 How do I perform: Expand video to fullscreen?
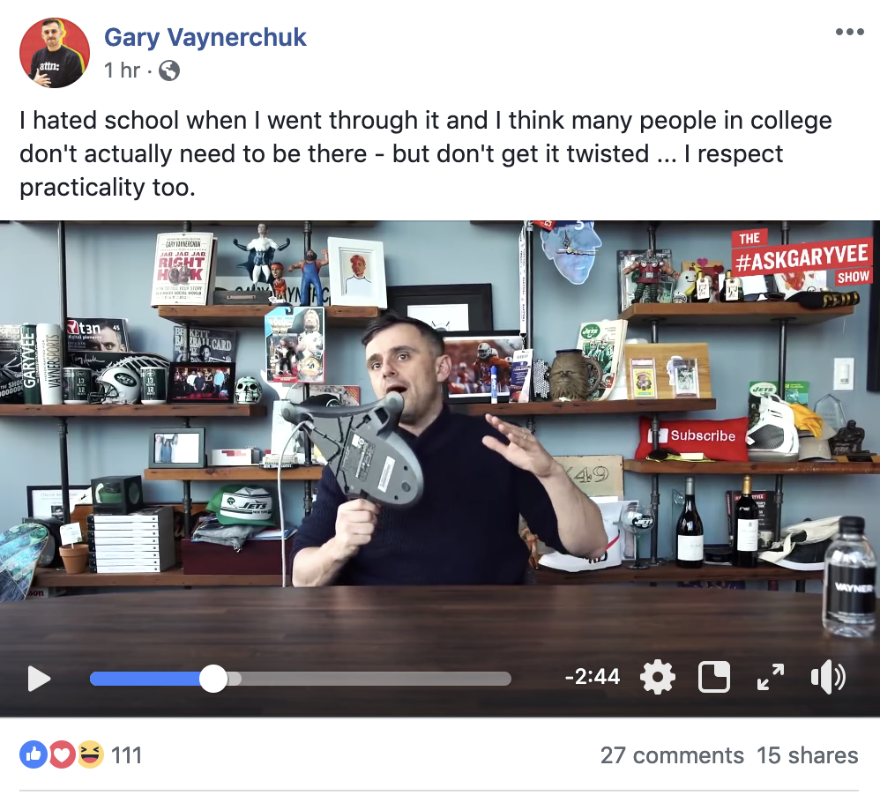[x=771, y=677]
